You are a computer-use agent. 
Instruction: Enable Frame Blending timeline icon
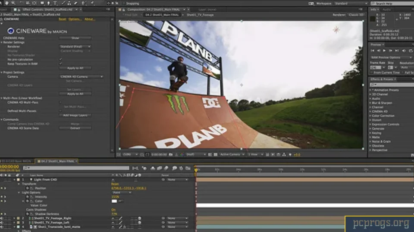click(x=159, y=168)
